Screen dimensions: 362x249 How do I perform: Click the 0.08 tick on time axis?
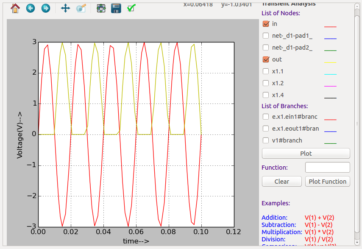[169, 232]
